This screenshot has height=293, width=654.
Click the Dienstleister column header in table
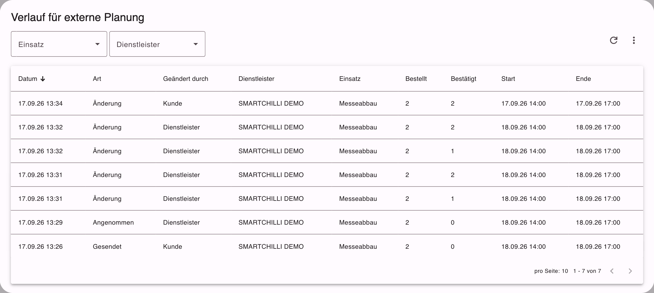(x=256, y=79)
